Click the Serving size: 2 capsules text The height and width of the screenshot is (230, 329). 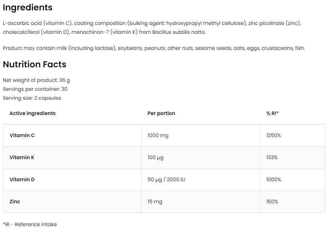(32, 98)
